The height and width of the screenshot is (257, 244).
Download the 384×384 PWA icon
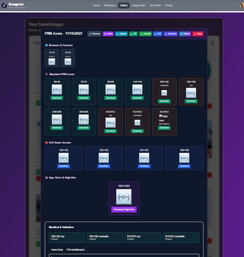(84, 128)
